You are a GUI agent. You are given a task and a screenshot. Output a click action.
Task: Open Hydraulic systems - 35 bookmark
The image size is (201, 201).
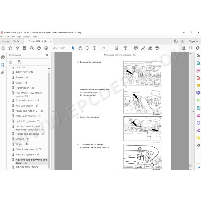[28, 121]
